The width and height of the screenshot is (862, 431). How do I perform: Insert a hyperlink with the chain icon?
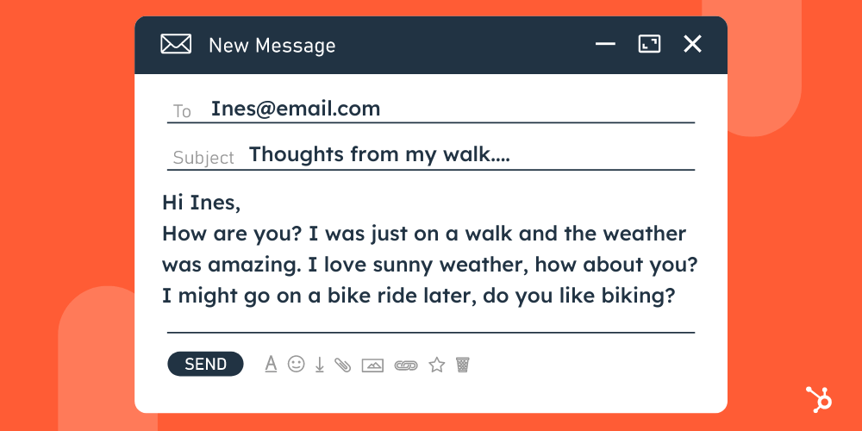click(405, 365)
